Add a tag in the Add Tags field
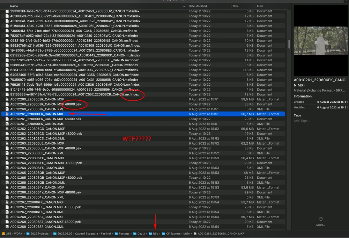Image resolution: width=349 pixels, height=238 pixels. click(302, 121)
